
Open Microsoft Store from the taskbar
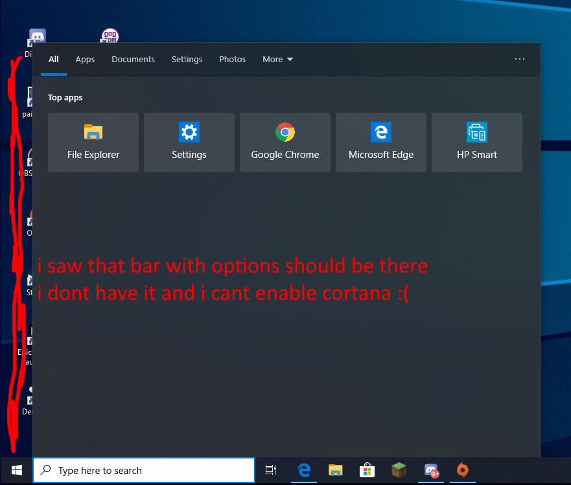(367, 470)
